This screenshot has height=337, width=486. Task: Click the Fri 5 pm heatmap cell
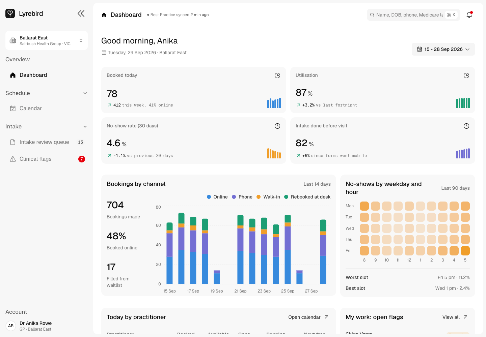click(465, 251)
